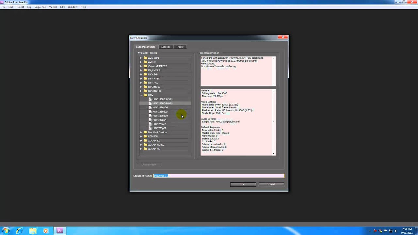The image size is (418, 235).
Task: Expand the XDCAM HD422 preset folder
Action: (141, 145)
